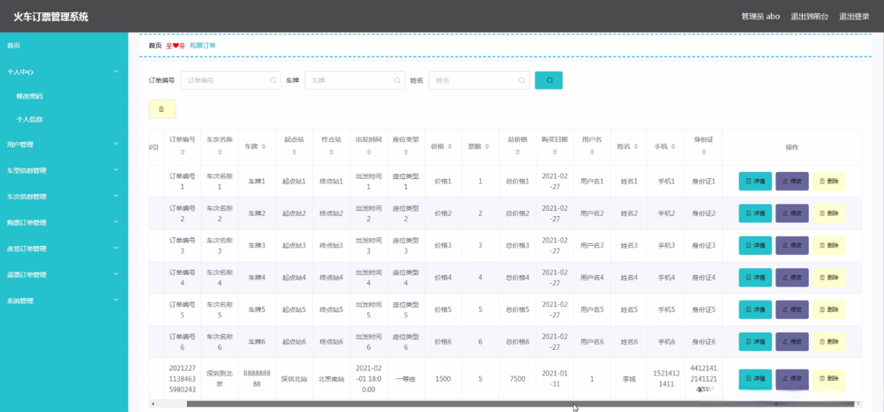Click the yellow bulk delete trash button
Screen dimensions: 884x412
[x=162, y=109]
